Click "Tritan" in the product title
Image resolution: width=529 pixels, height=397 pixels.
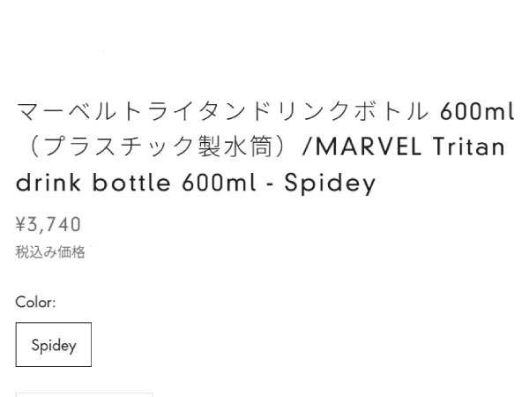469,146
